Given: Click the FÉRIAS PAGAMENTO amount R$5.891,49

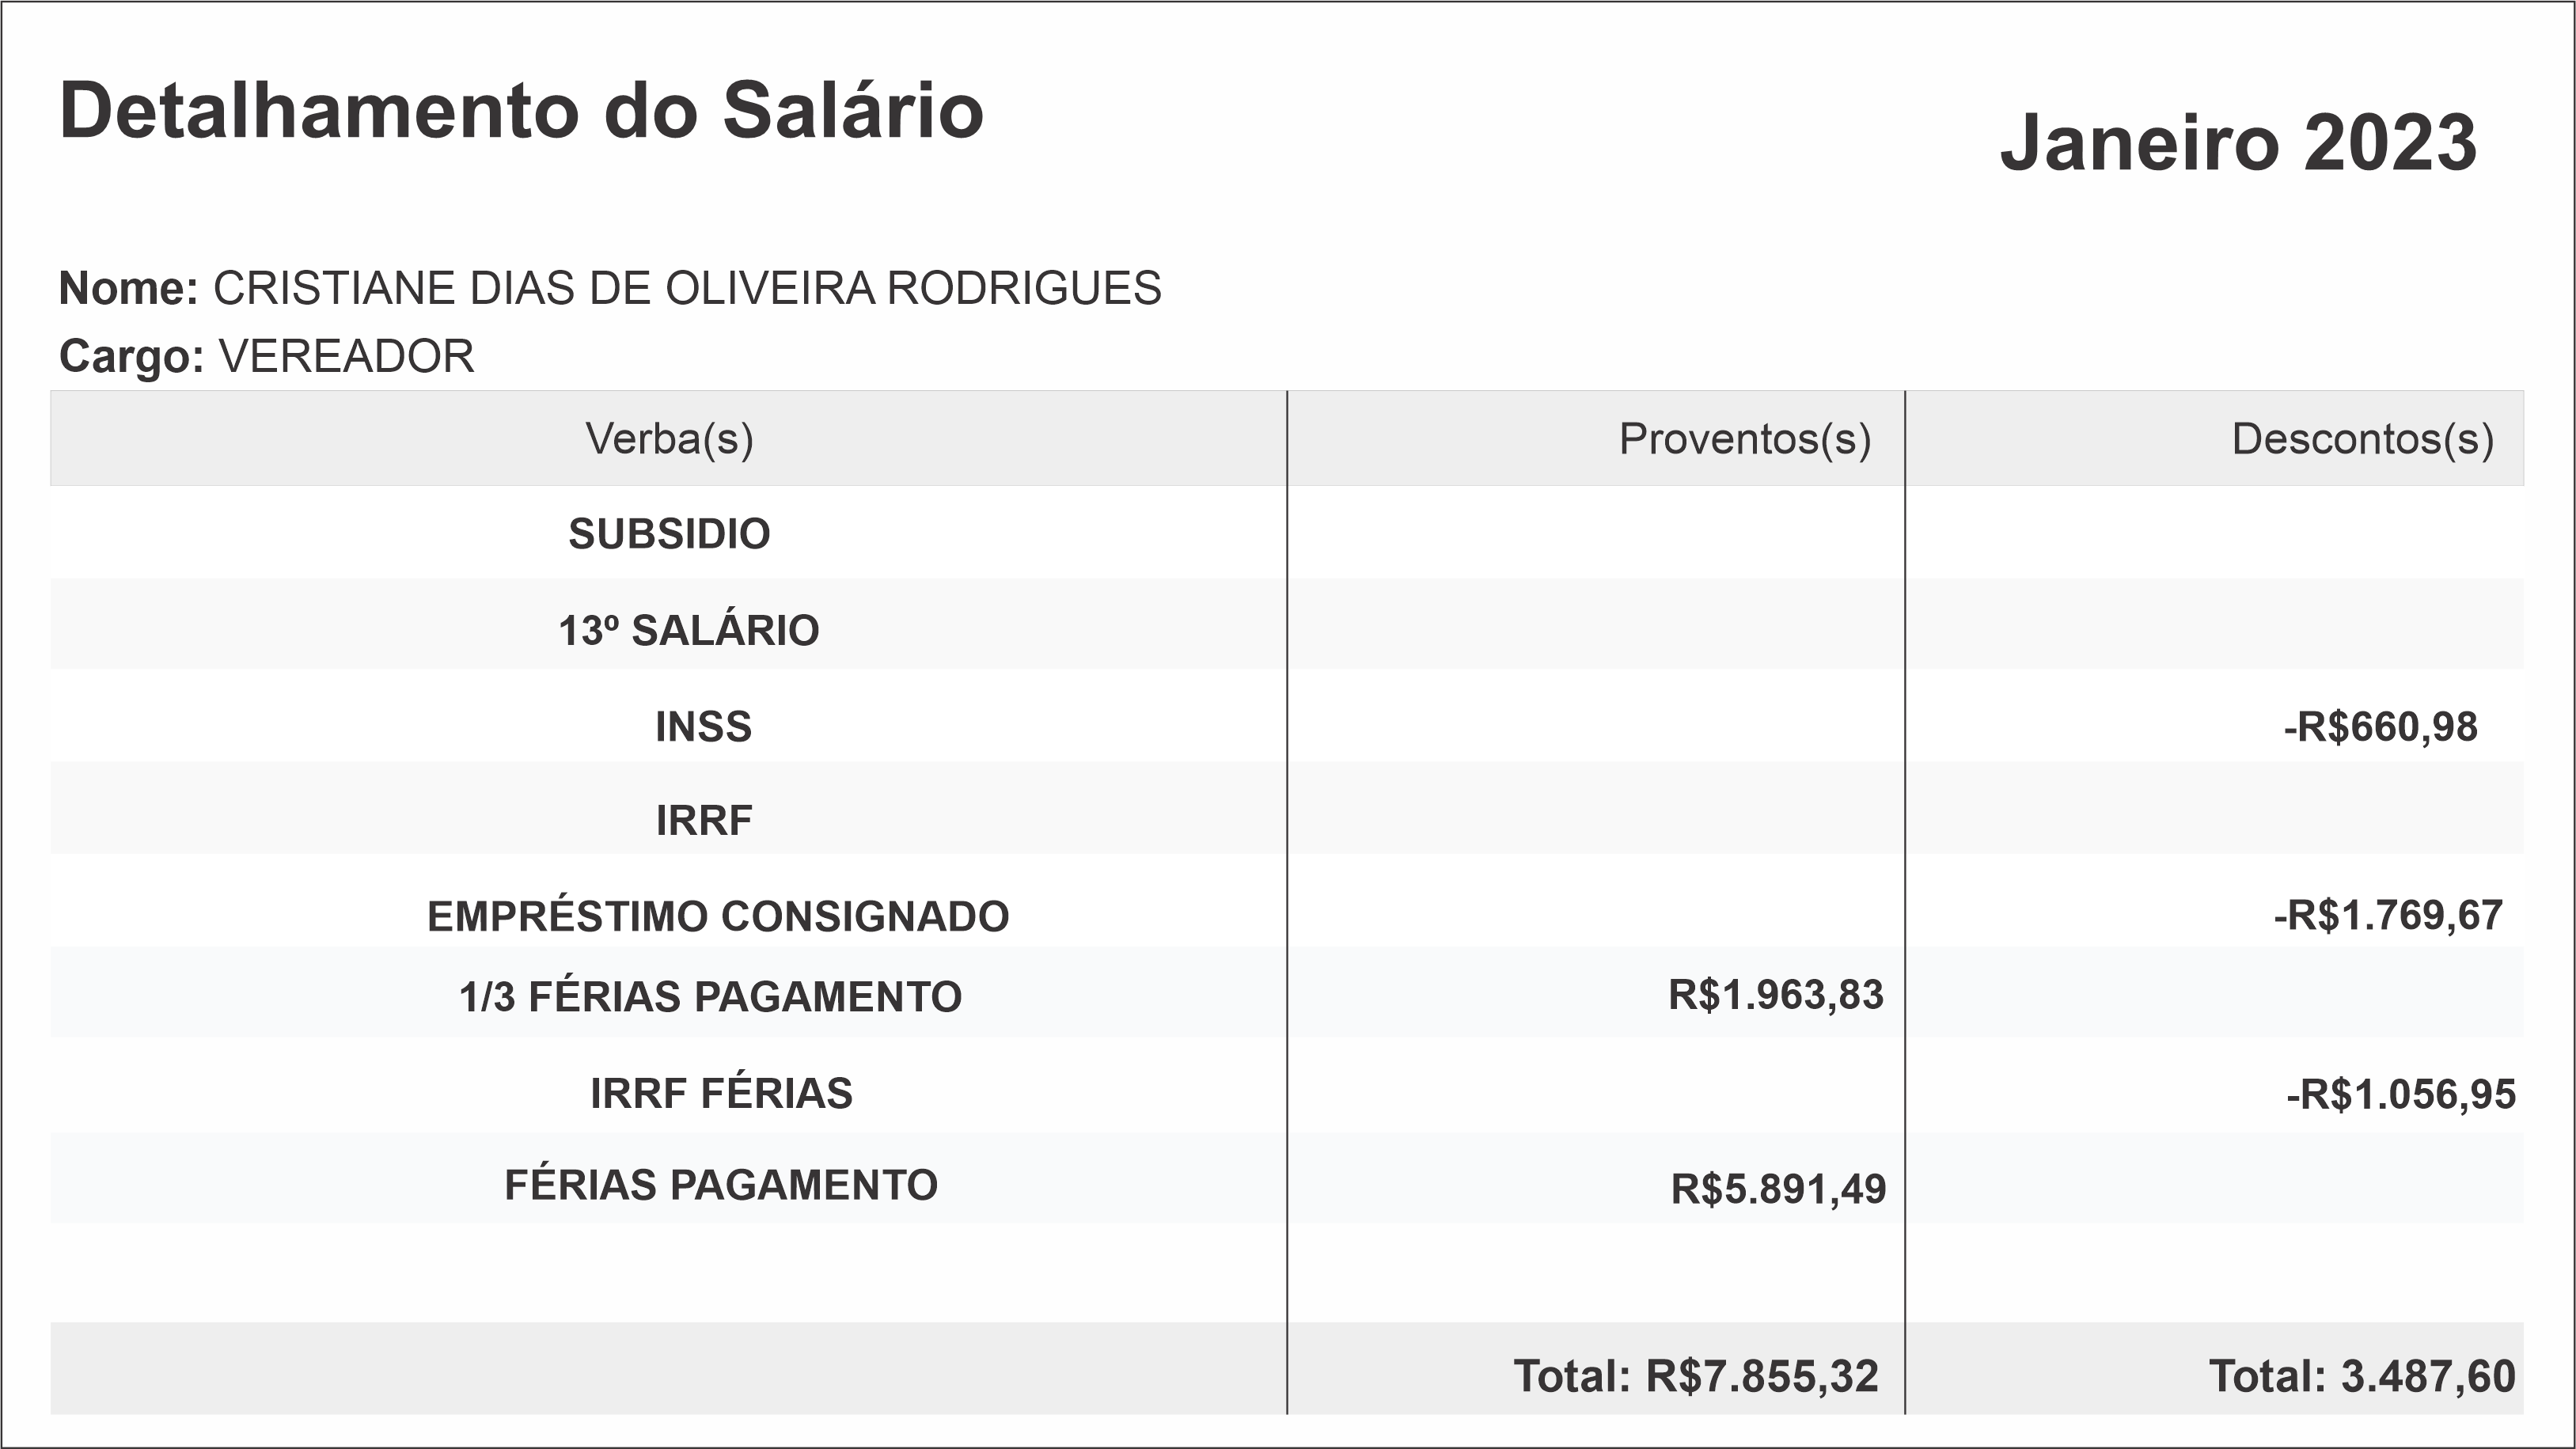Looking at the screenshot, I should tap(1778, 1189).
